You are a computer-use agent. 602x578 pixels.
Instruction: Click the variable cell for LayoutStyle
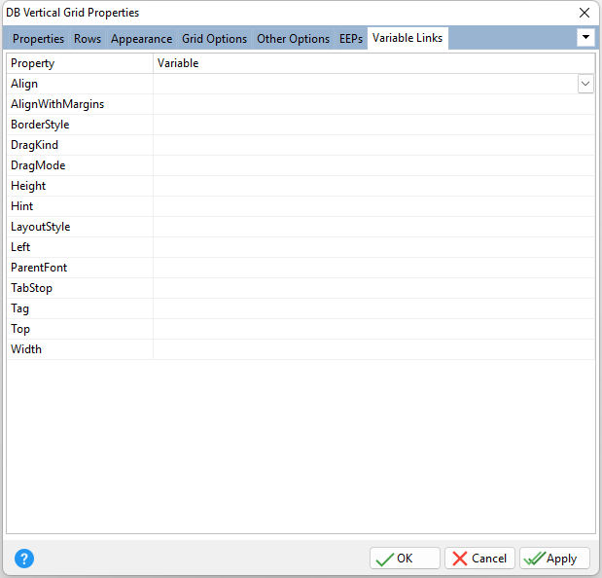tap(374, 227)
